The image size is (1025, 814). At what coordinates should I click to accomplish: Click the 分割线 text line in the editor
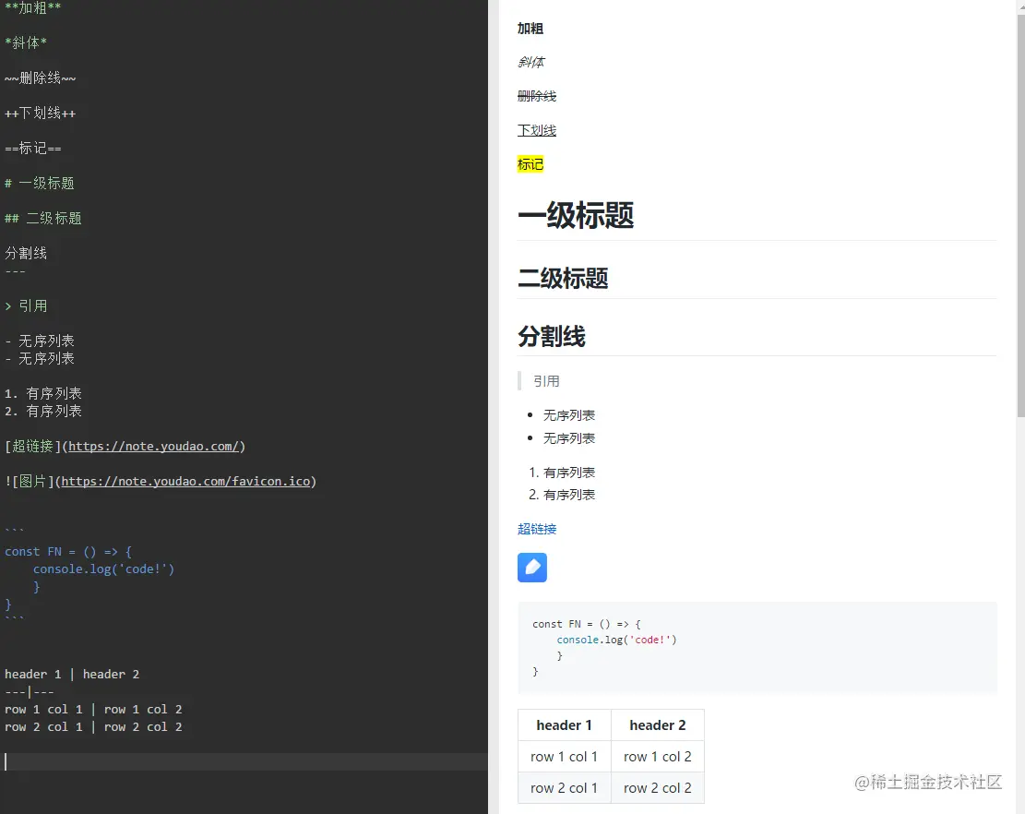click(x=26, y=253)
